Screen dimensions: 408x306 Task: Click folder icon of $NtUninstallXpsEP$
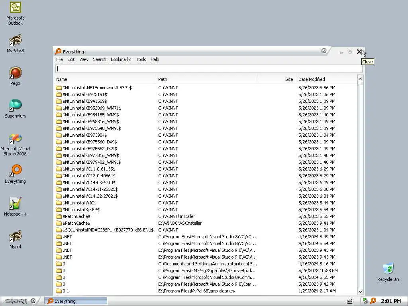point(59,210)
